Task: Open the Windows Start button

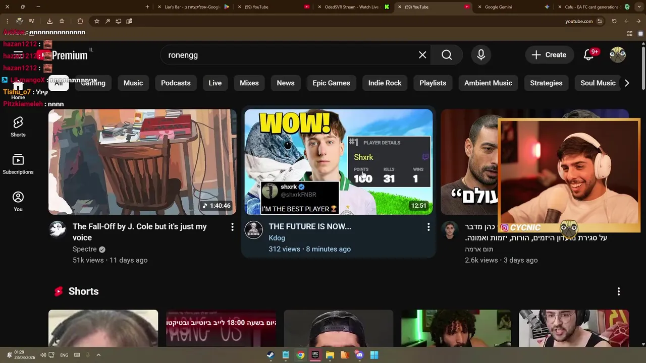Action: point(374,355)
